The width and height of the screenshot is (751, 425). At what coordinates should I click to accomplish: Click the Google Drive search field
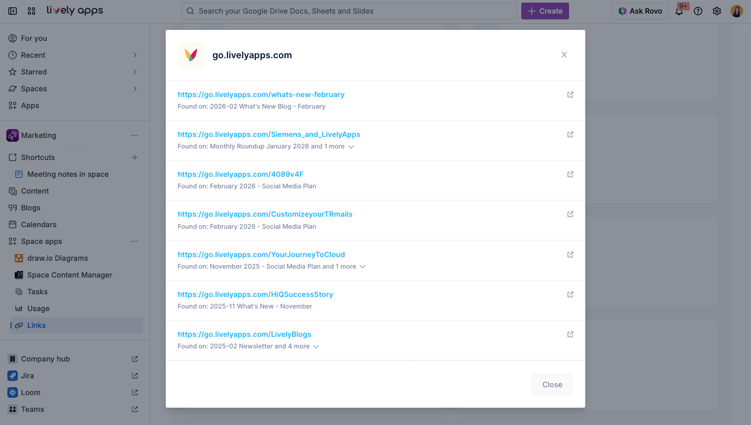(349, 11)
